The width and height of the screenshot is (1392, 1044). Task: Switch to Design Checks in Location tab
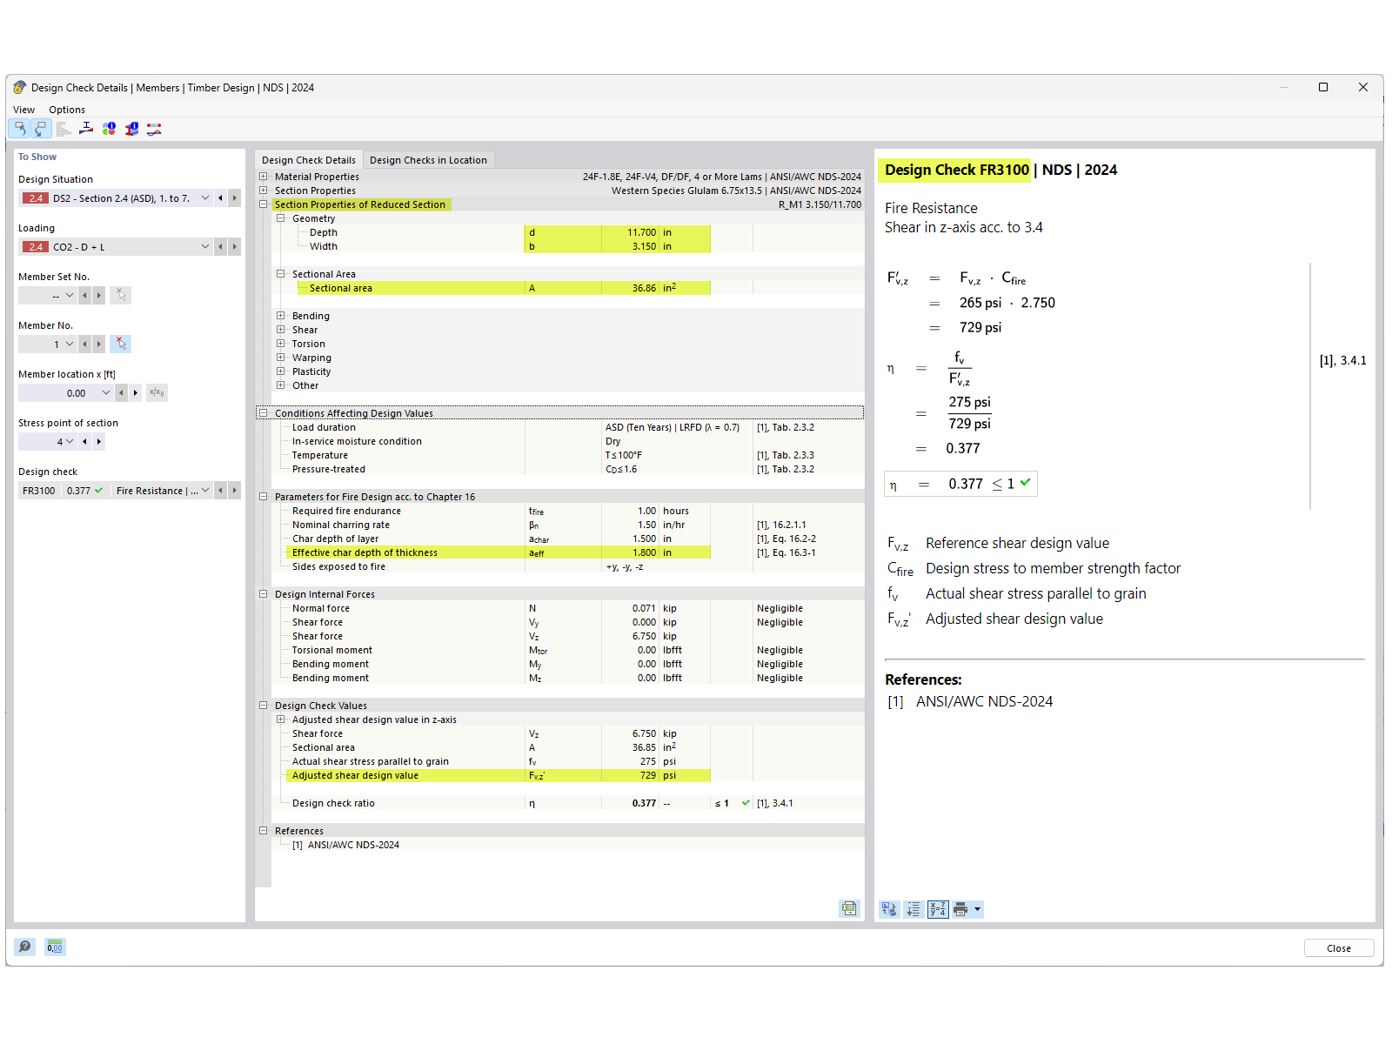coord(428,160)
